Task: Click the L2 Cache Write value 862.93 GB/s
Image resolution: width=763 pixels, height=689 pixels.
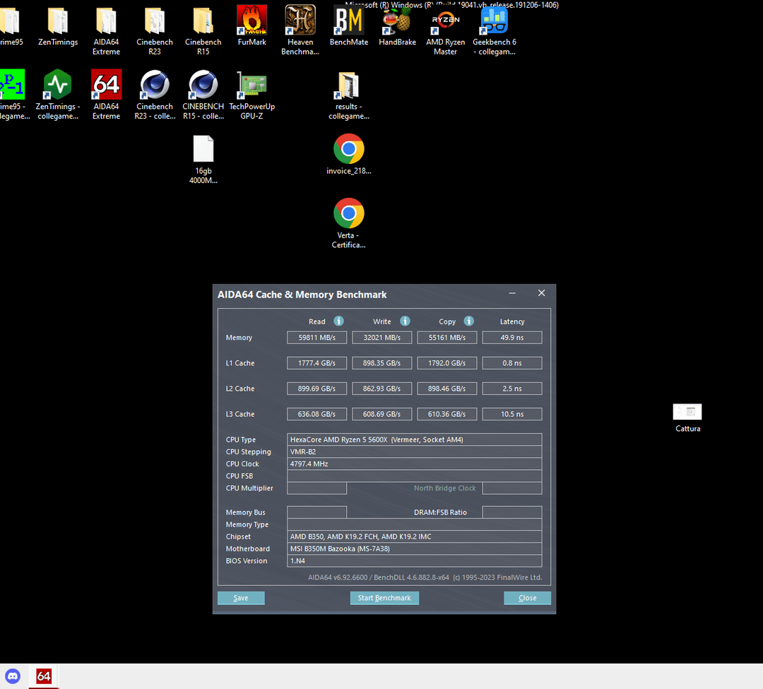Action: click(382, 389)
